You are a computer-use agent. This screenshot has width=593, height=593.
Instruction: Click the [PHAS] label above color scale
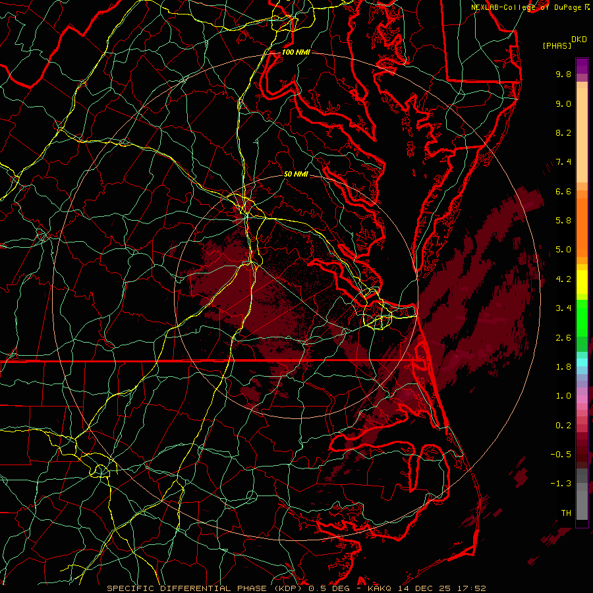tap(557, 46)
